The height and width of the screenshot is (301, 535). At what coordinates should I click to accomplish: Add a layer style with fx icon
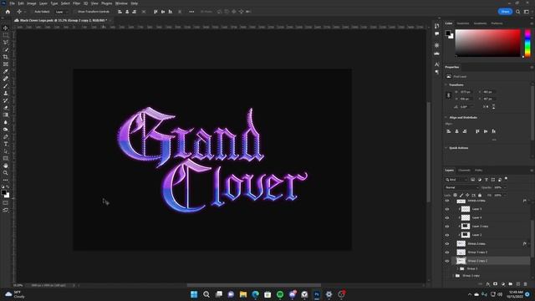(x=488, y=284)
